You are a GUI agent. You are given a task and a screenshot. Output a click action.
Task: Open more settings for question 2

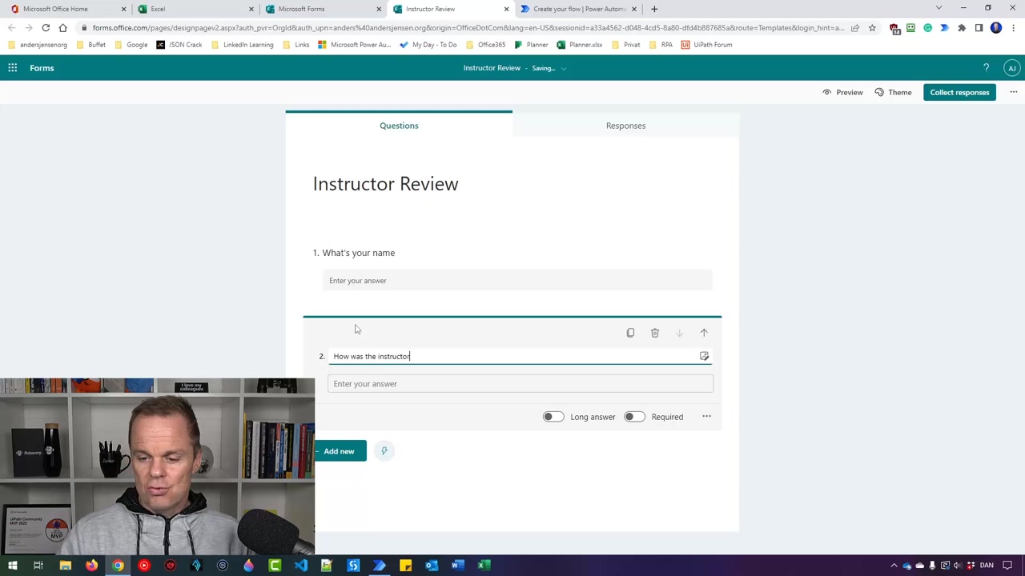706,417
